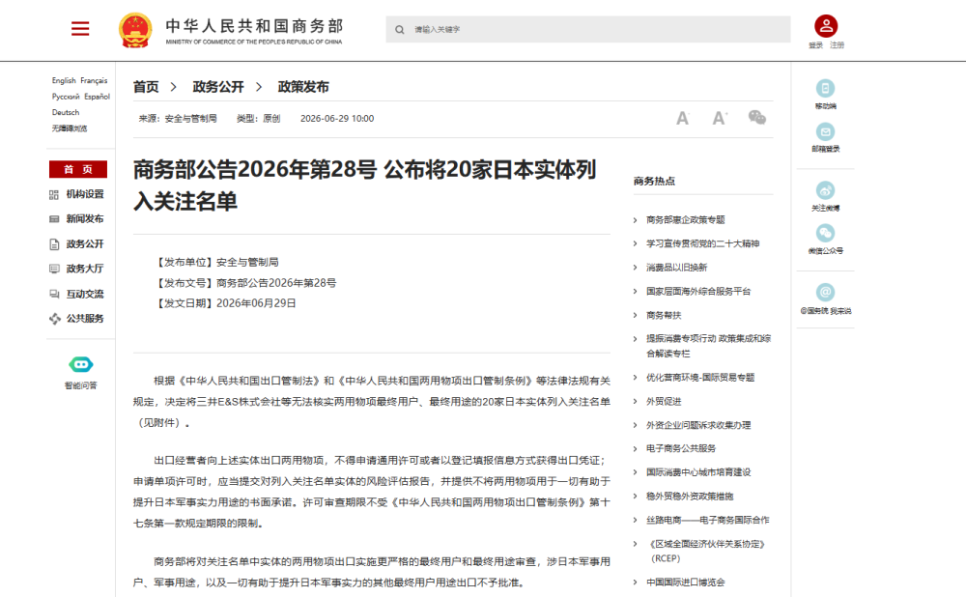Image resolution: width=966 pixels, height=597 pixels.
Task: Open 新闻发布 sidebar menu item
Action: click(x=85, y=219)
